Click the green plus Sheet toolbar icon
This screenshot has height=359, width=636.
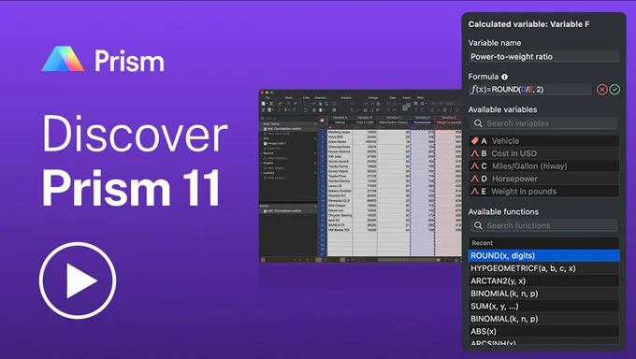(x=285, y=109)
